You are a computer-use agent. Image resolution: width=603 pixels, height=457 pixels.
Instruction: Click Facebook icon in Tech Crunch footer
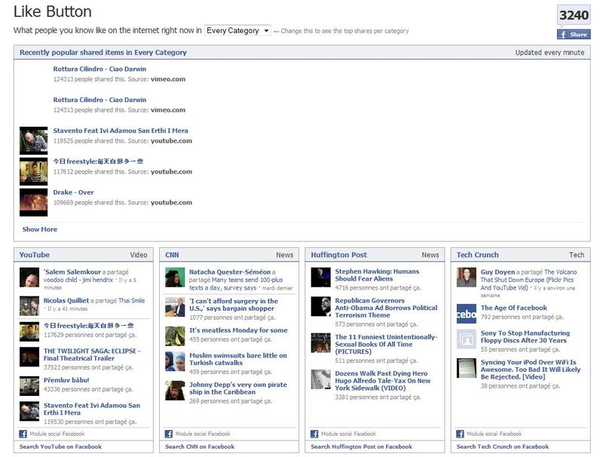coord(461,434)
